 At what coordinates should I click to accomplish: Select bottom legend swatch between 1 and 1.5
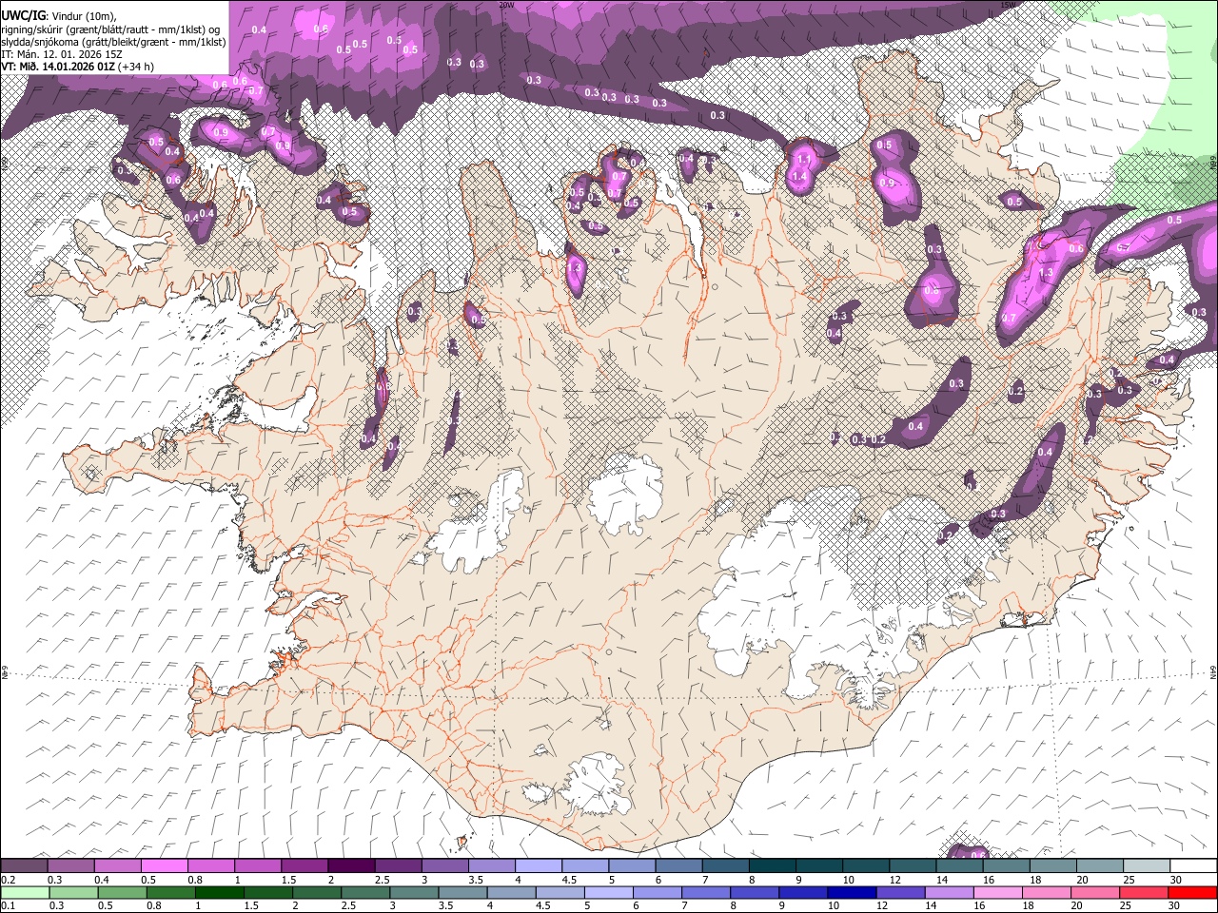(x=219, y=892)
